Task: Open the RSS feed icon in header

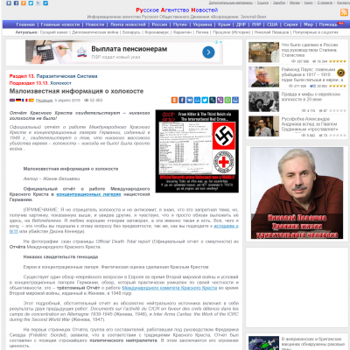Action: (x=344, y=12)
